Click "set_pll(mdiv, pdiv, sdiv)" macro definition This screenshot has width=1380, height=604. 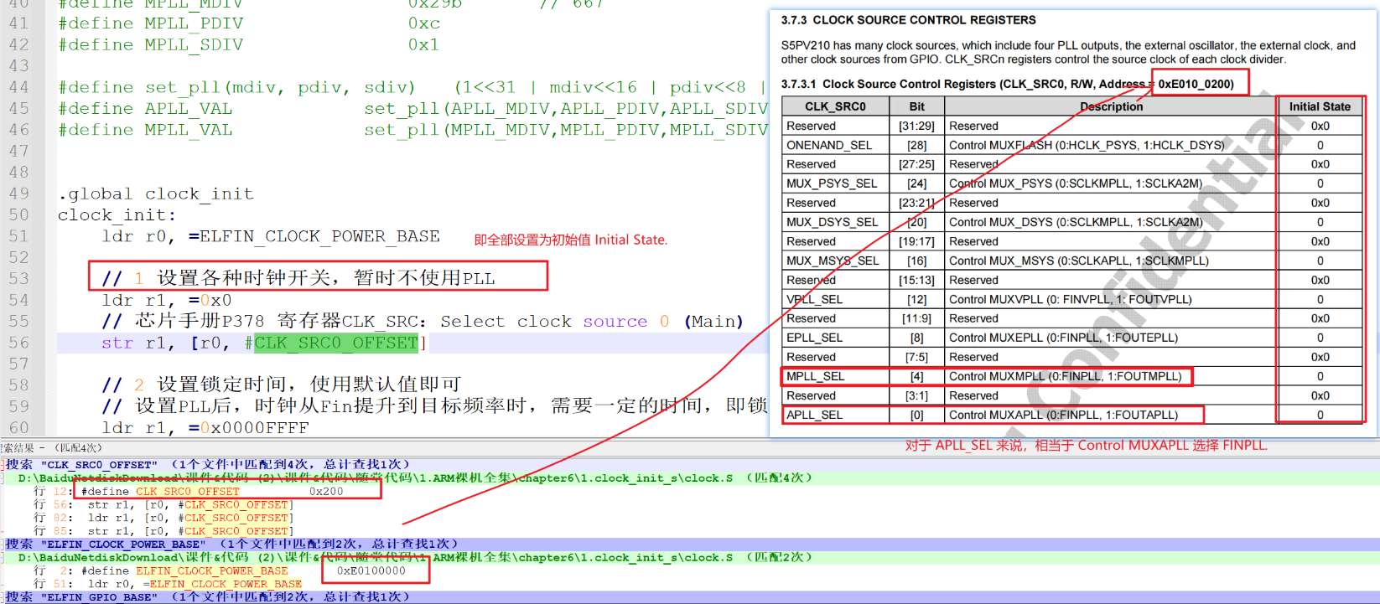(280, 87)
